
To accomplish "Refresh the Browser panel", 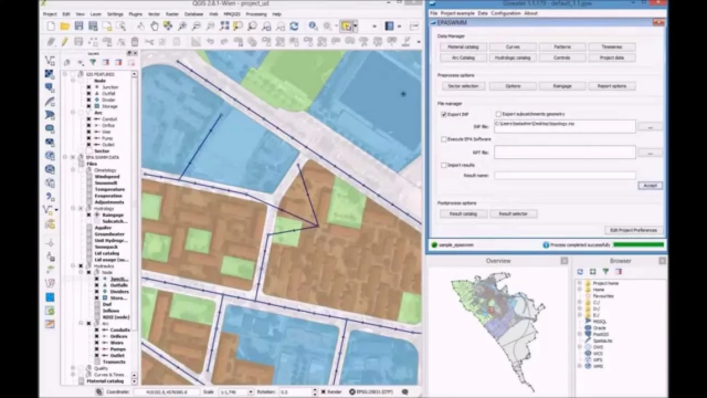I will coord(580,271).
